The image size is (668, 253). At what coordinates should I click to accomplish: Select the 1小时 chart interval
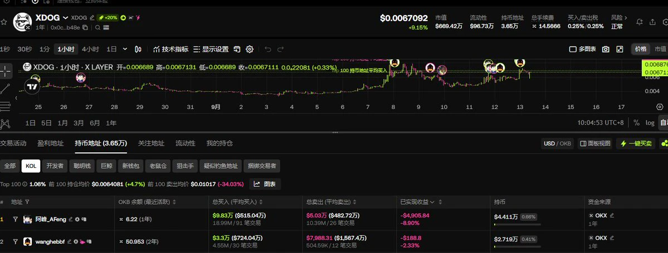[x=66, y=49]
